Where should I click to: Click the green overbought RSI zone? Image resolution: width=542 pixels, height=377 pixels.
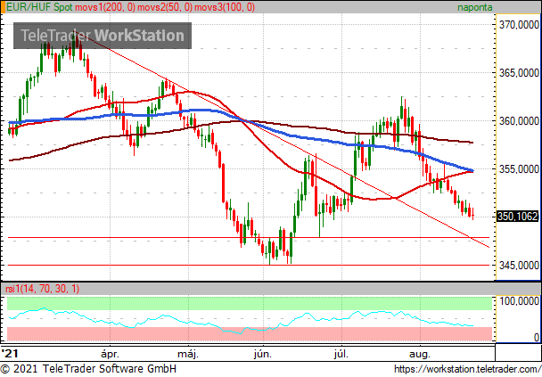[x=250, y=303]
